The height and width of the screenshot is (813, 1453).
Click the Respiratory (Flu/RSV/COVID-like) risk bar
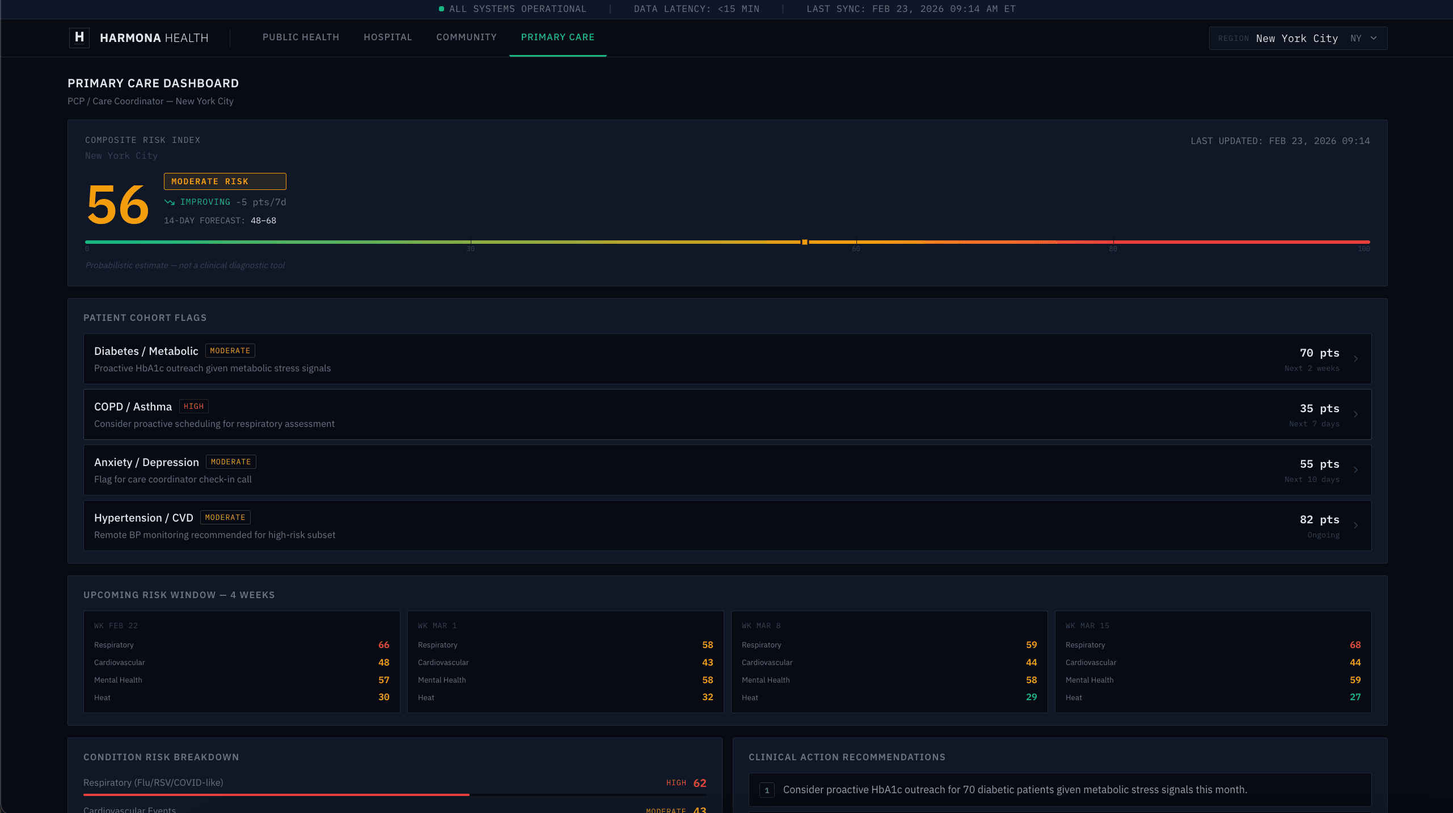(276, 794)
